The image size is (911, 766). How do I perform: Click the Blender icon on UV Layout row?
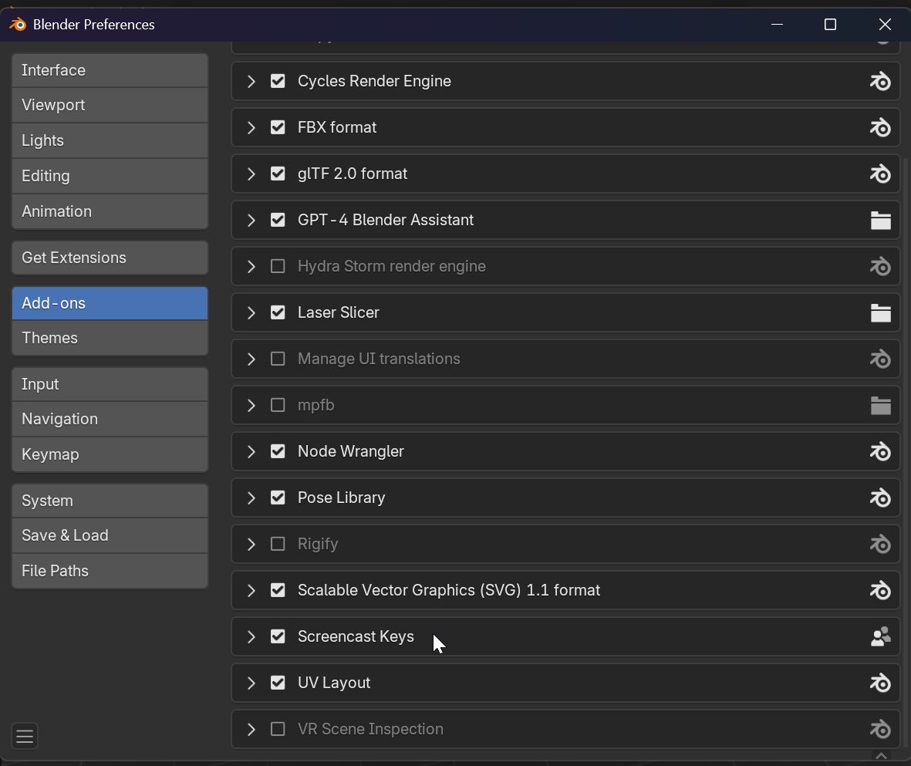[880, 683]
